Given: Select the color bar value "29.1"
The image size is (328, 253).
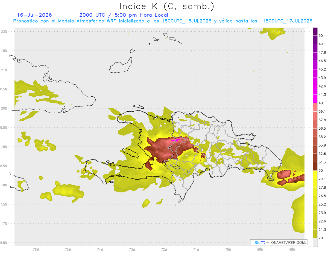Looking at the screenshot, I should click(x=322, y=179).
